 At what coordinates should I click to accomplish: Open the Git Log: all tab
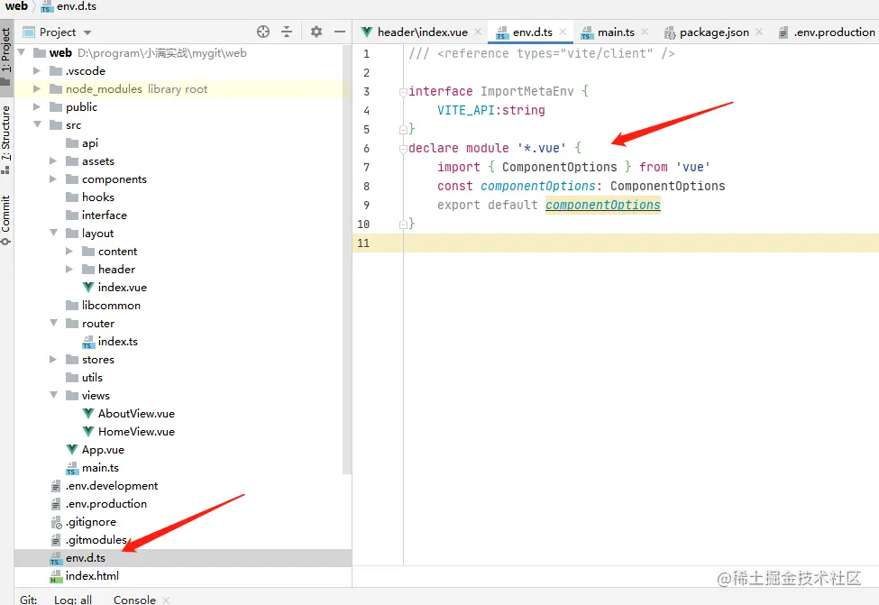pyautogui.click(x=73, y=600)
